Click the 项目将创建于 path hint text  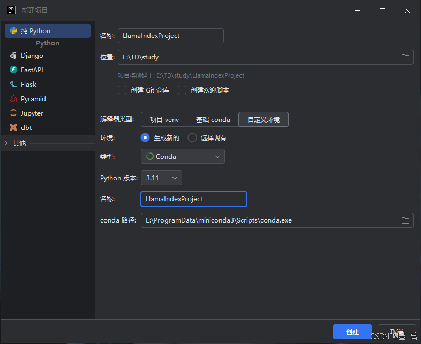pyautogui.click(x=181, y=75)
